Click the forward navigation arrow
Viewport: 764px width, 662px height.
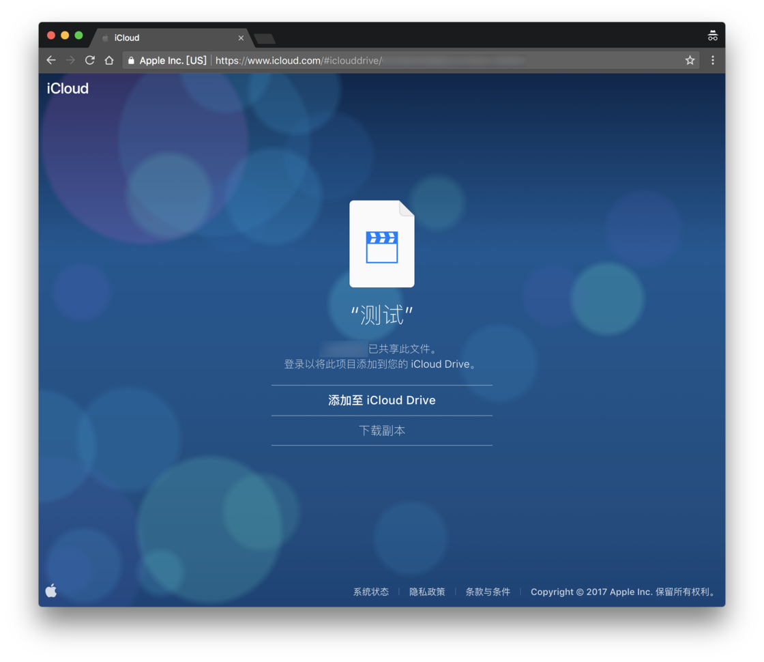tap(70, 60)
